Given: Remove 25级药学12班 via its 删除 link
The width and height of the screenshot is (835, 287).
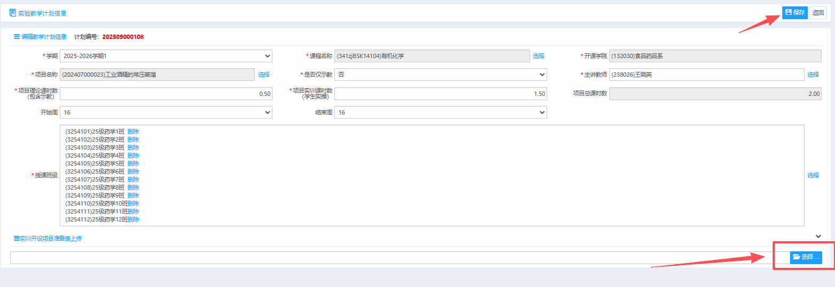Looking at the screenshot, I should pyautogui.click(x=133, y=219).
